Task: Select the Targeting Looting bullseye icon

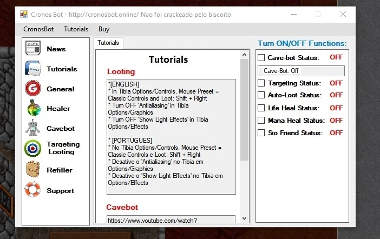Action: [x=32, y=148]
